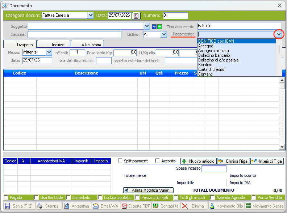
Task: Open the Soggetto dropdown arrow
Action: (147, 26)
